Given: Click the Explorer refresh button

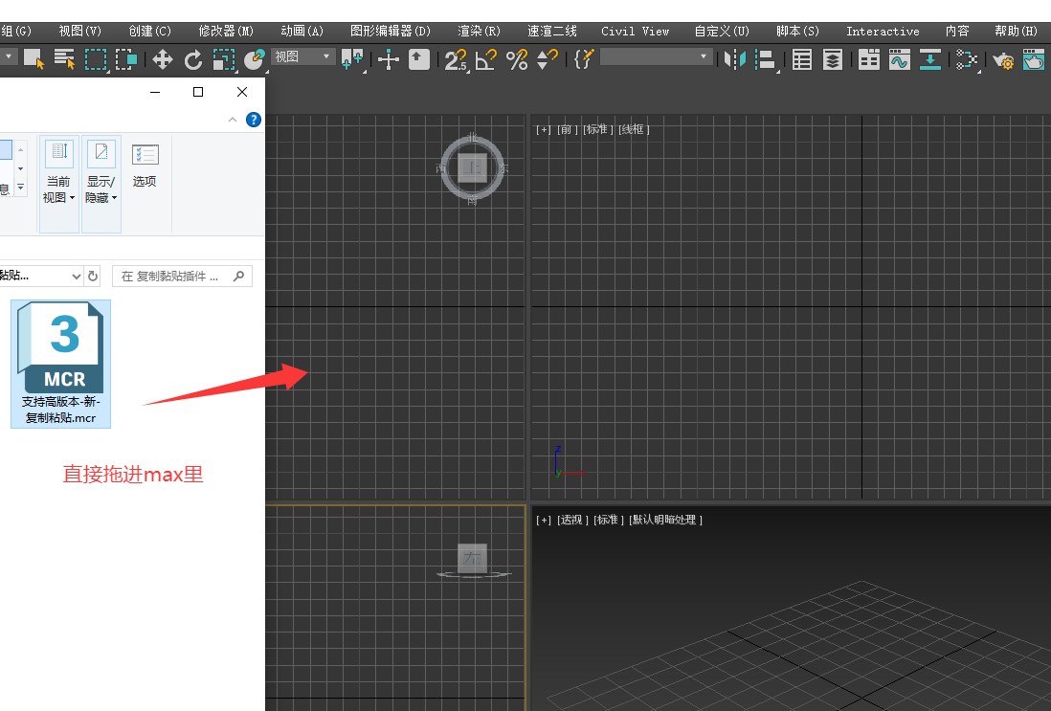Looking at the screenshot, I should (x=93, y=277).
